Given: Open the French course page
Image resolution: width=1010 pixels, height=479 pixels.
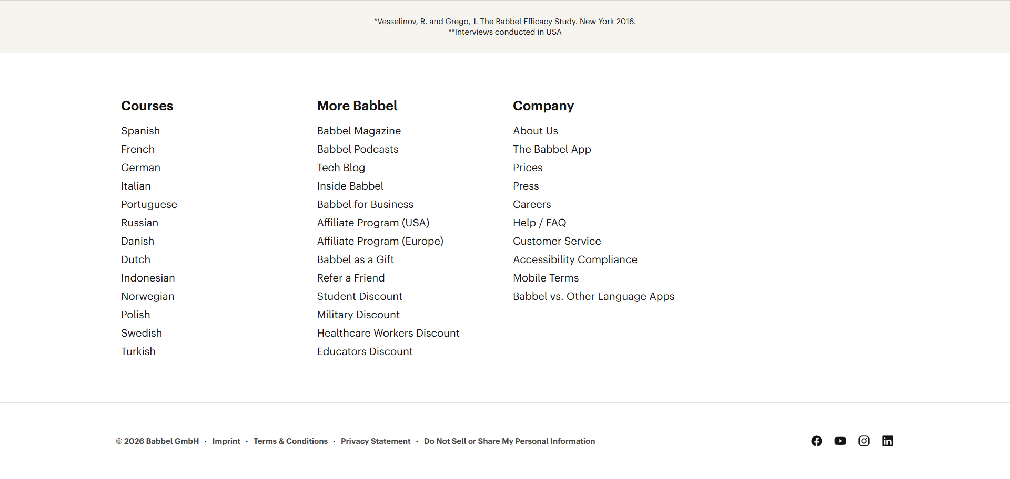Looking at the screenshot, I should [137, 149].
